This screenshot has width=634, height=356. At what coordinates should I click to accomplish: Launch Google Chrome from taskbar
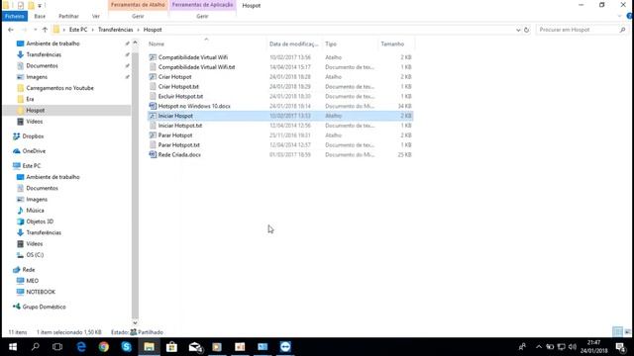pos(104,347)
